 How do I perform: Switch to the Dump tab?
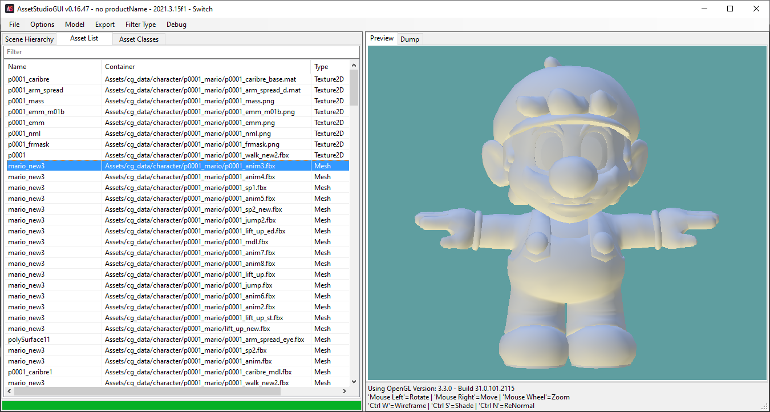[410, 39]
